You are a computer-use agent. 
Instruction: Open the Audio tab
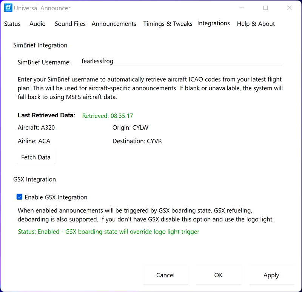click(37, 24)
